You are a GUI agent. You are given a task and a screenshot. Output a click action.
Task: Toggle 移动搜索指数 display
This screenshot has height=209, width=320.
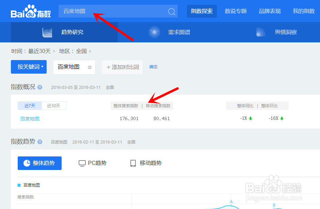coord(159,106)
